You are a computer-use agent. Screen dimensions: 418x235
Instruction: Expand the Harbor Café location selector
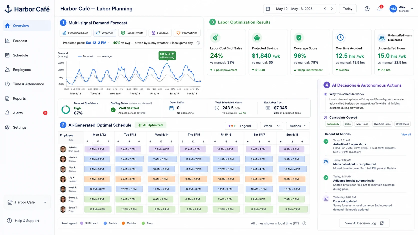click(x=27, y=202)
